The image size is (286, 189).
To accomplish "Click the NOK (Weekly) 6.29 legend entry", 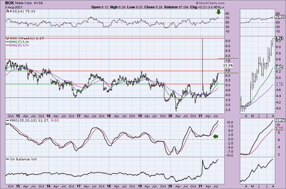I will 25,38.
